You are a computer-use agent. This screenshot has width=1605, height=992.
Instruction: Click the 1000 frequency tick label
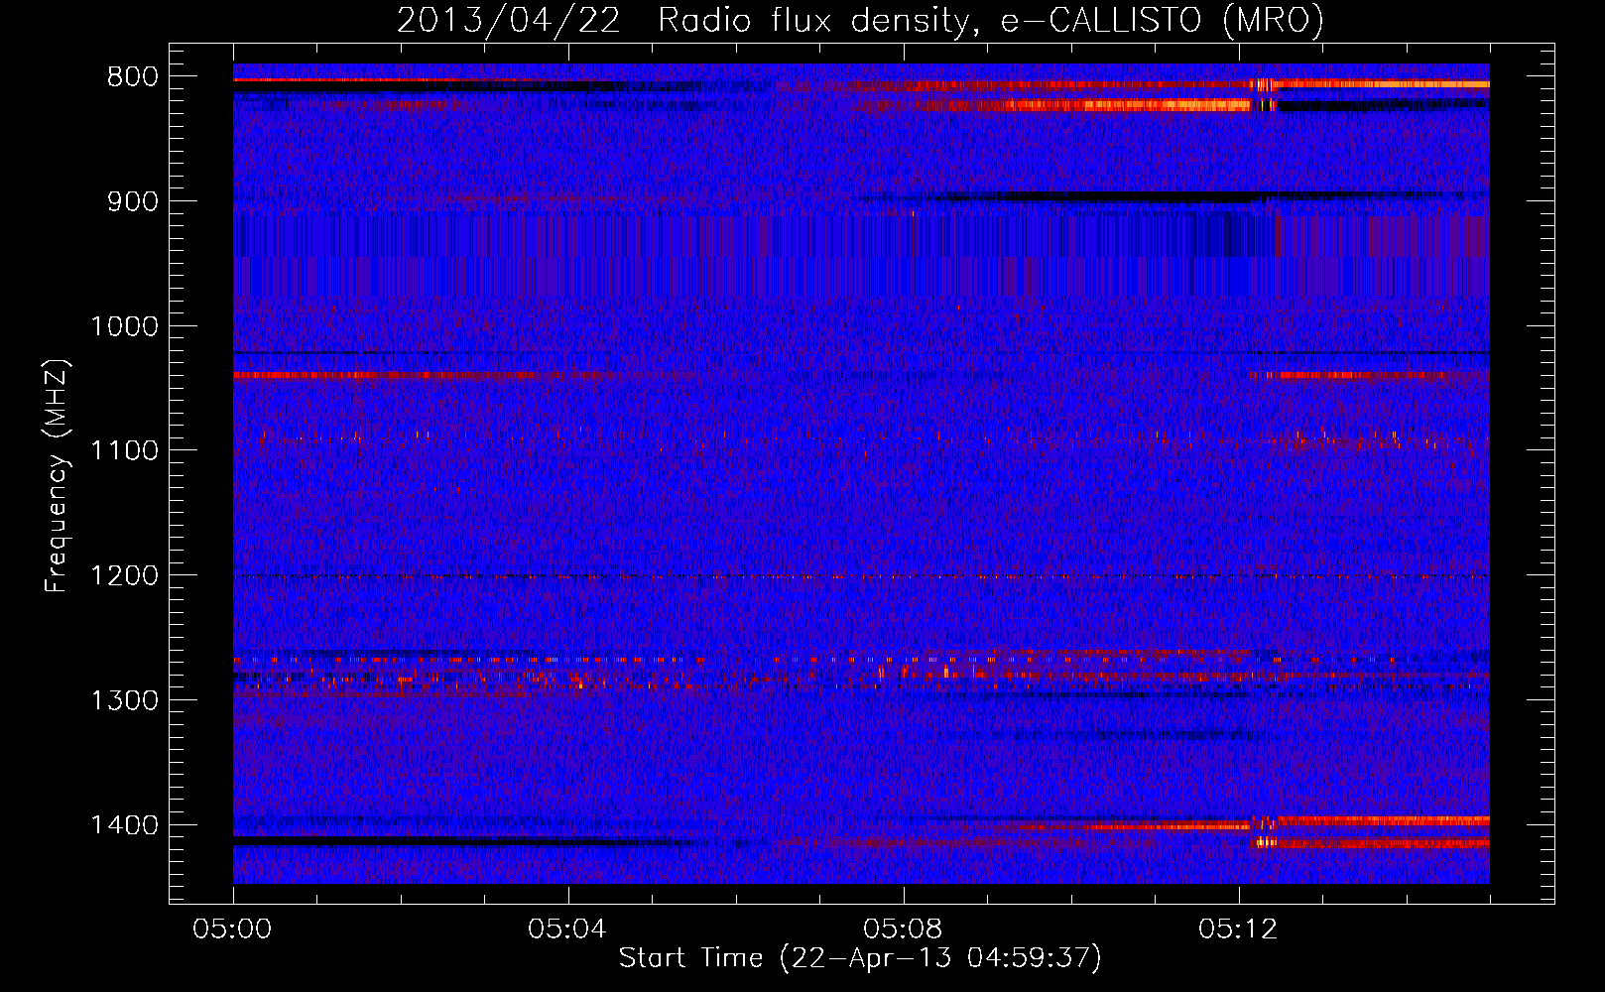[x=124, y=326]
